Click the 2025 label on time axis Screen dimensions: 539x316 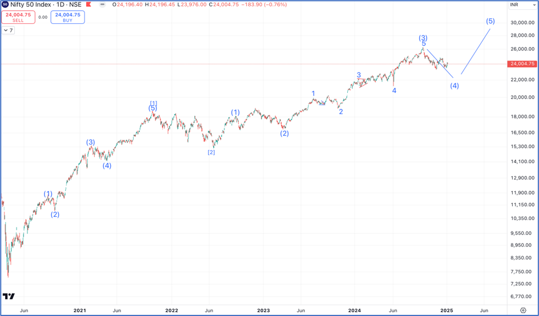point(447,310)
